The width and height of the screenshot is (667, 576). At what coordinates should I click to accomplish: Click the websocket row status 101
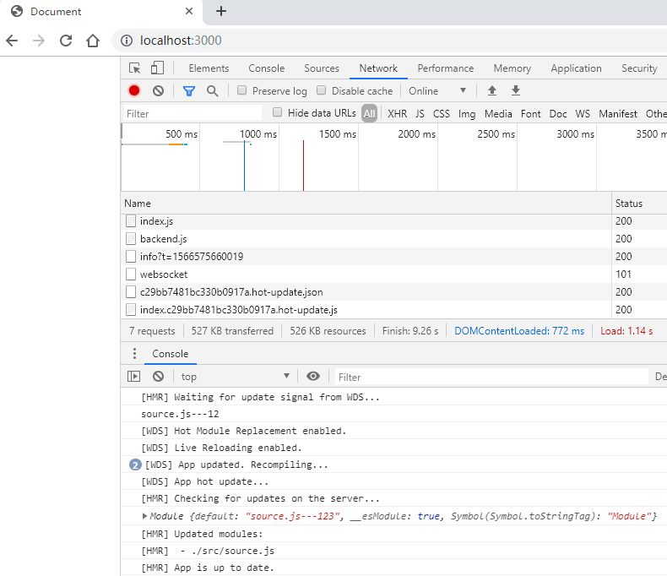pos(623,274)
